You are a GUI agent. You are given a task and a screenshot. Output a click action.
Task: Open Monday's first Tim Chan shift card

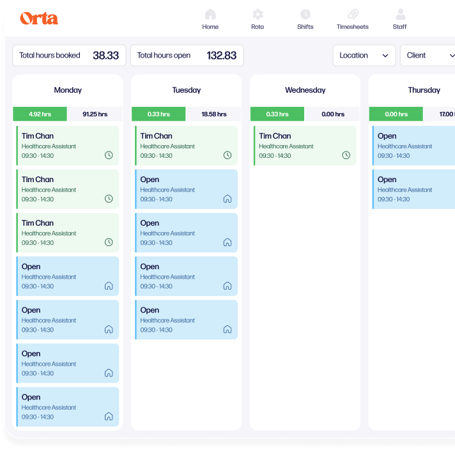[x=67, y=146]
